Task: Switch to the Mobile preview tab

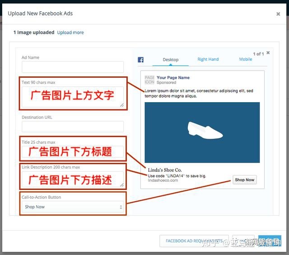Action: 246,59
